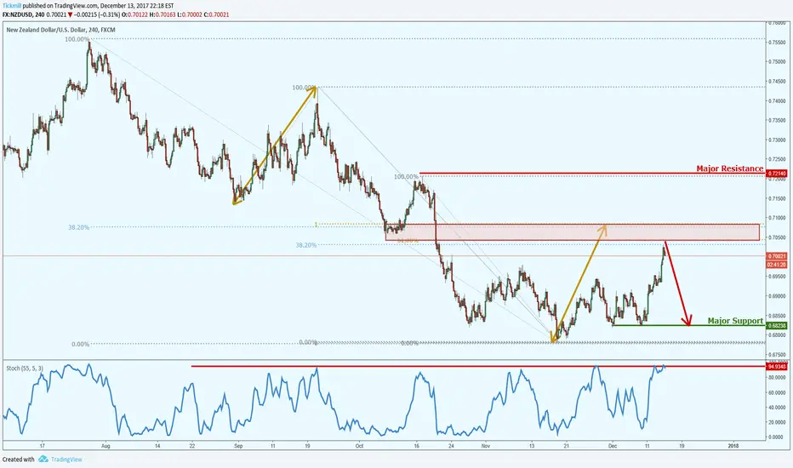Click the Major Resistance label
Image resolution: width=793 pixels, height=468 pixels.
click(730, 168)
